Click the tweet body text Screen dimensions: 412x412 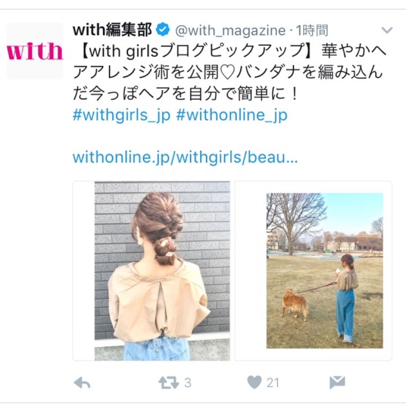(229, 72)
